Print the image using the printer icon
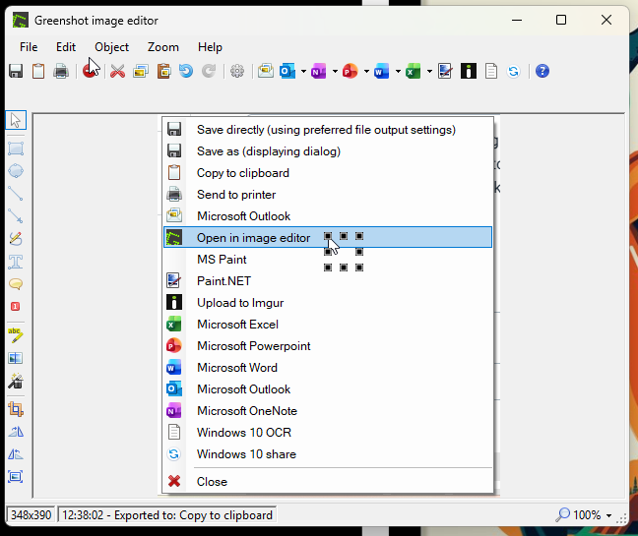This screenshot has height=536, width=638. pyautogui.click(x=61, y=71)
